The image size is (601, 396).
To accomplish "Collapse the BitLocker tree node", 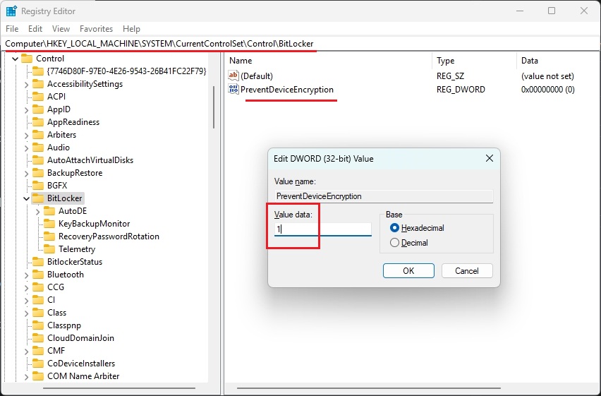I will [x=26, y=198].
